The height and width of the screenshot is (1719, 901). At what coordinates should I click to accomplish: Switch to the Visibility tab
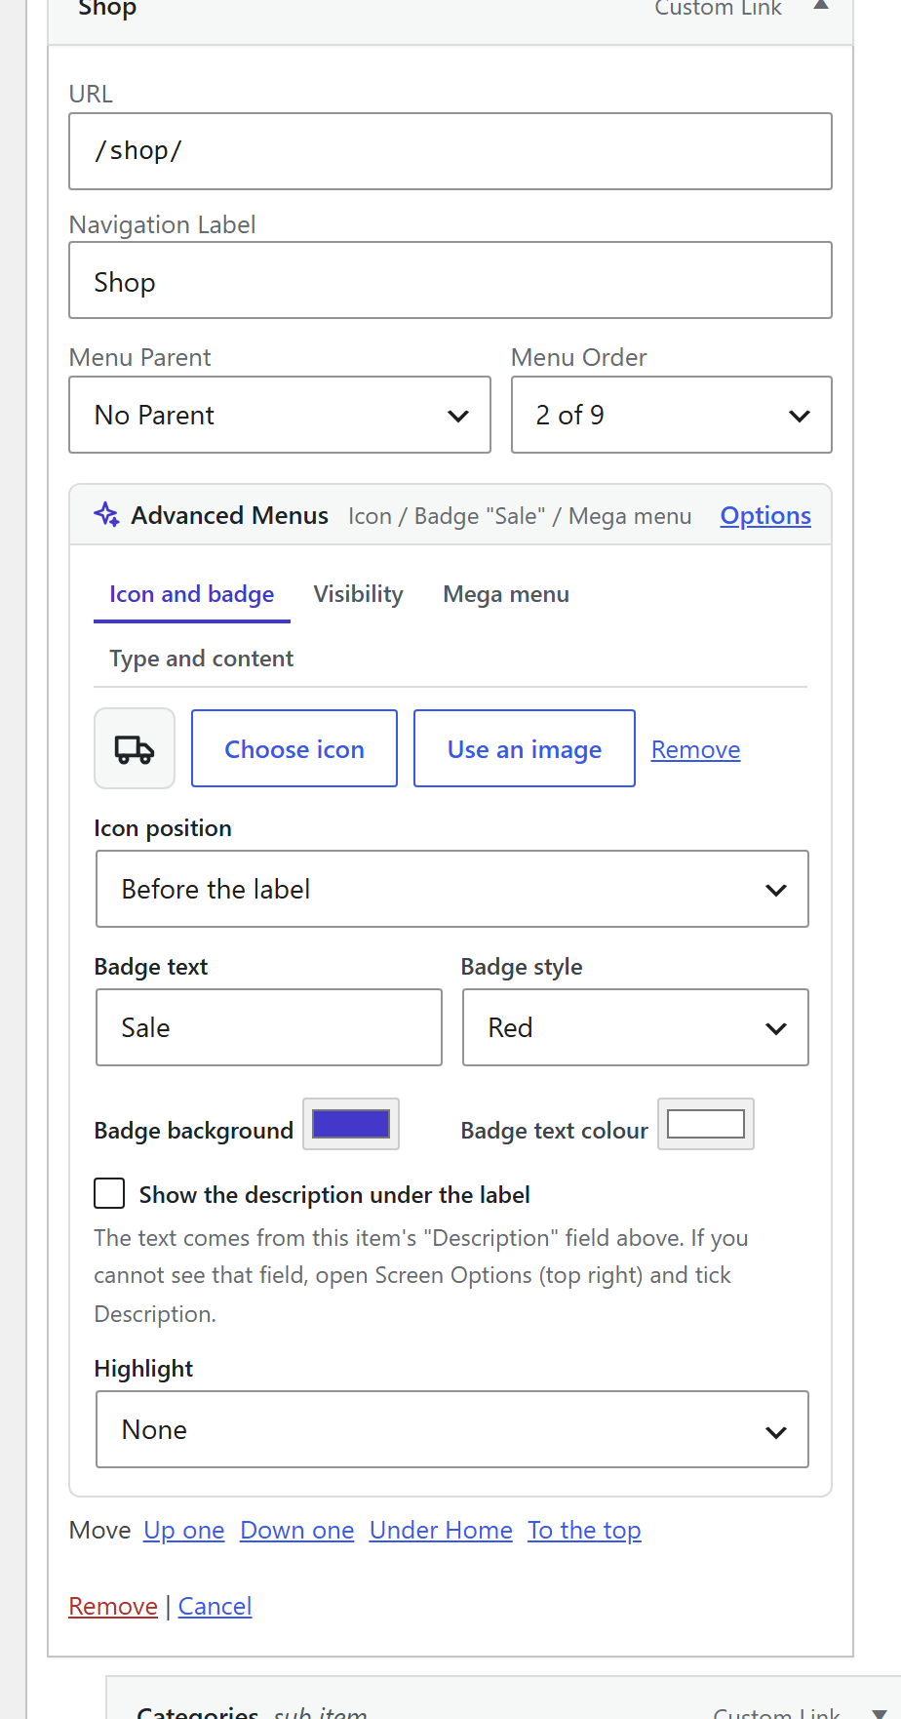point(359,594)
